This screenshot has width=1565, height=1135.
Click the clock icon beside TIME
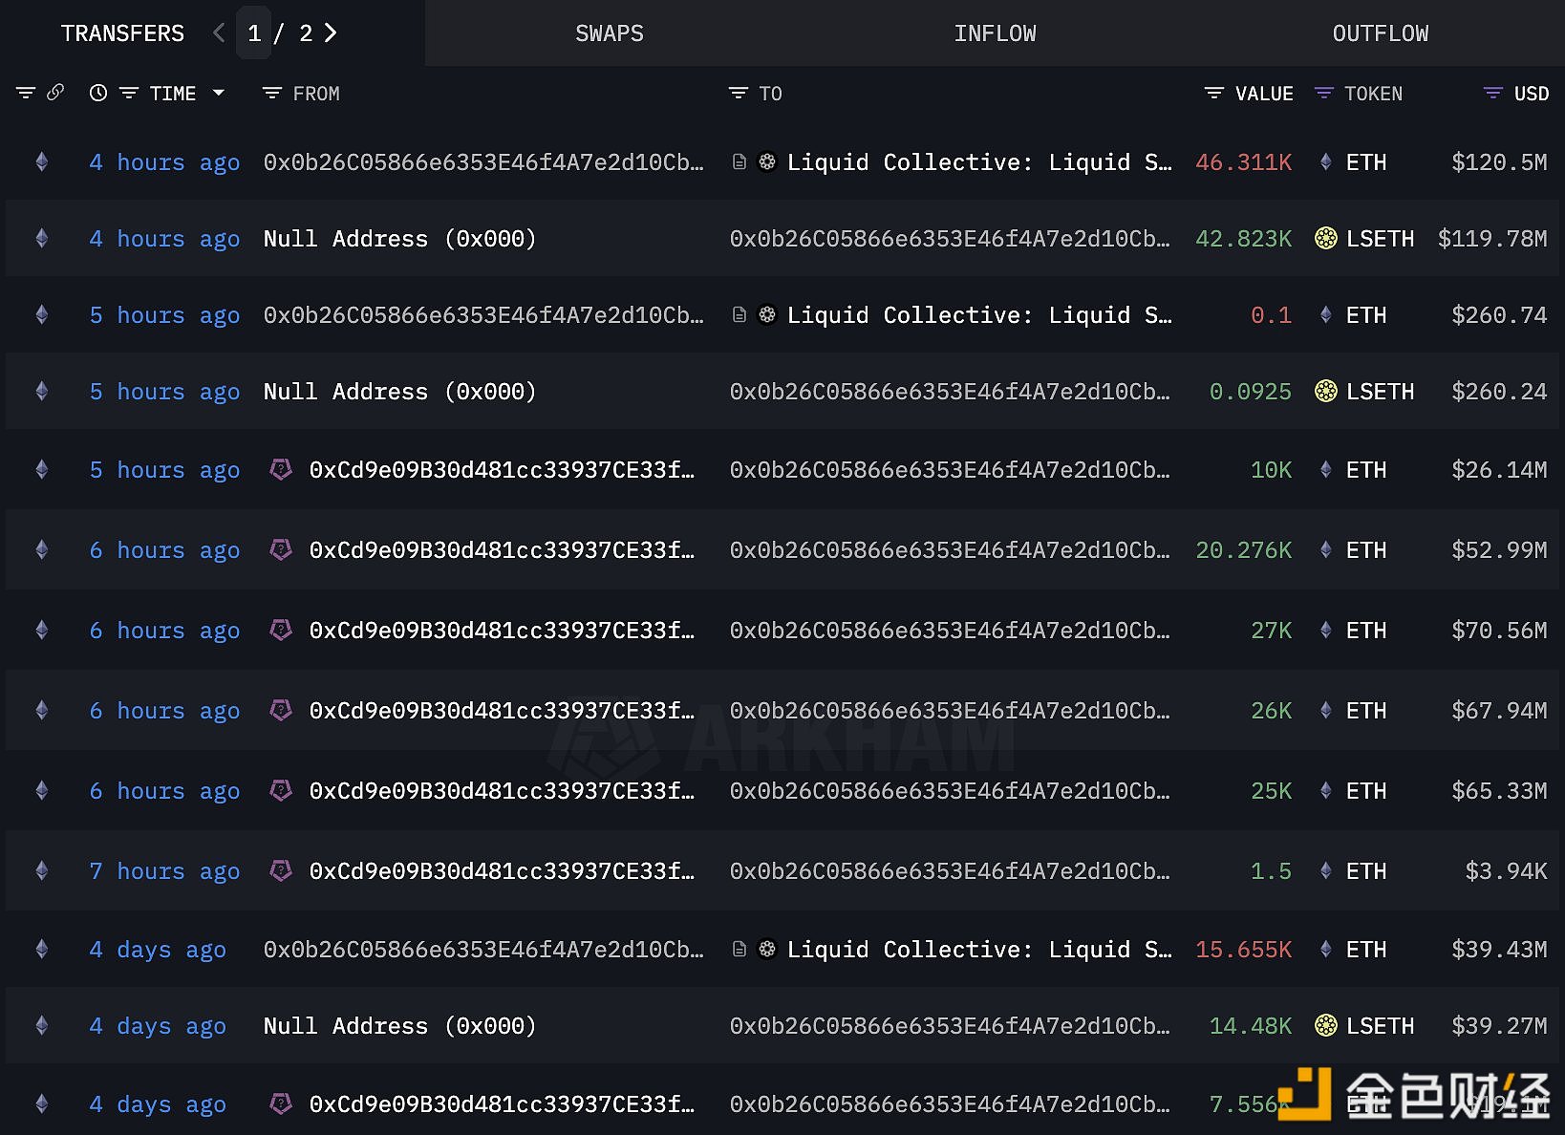[97, 93]
